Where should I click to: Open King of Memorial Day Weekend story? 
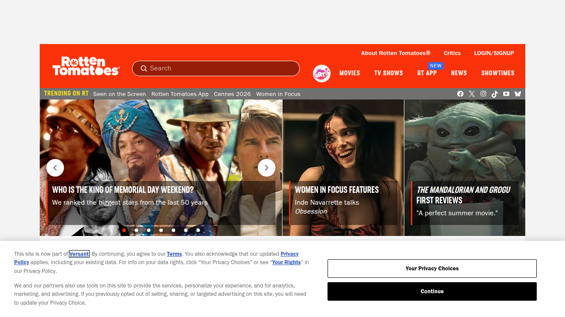pos(162,203)
